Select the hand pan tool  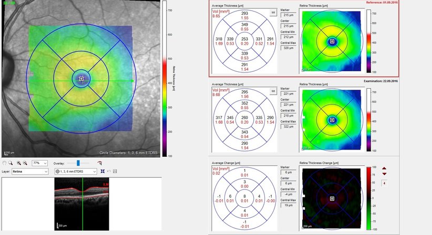click(5, 163)
